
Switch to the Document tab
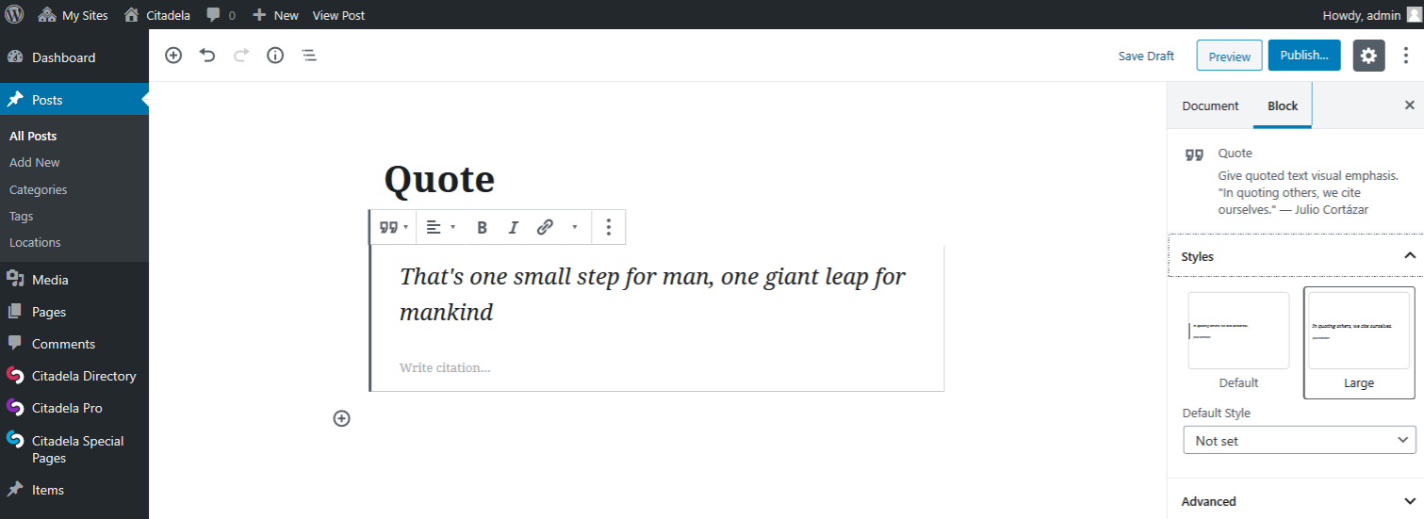pos(1210,105)
